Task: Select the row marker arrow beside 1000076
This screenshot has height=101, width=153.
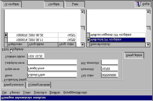Action: [x=6, y=35]
